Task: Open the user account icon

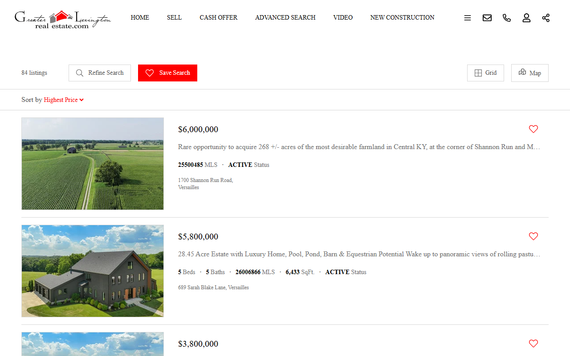Action: pos(526,18)
